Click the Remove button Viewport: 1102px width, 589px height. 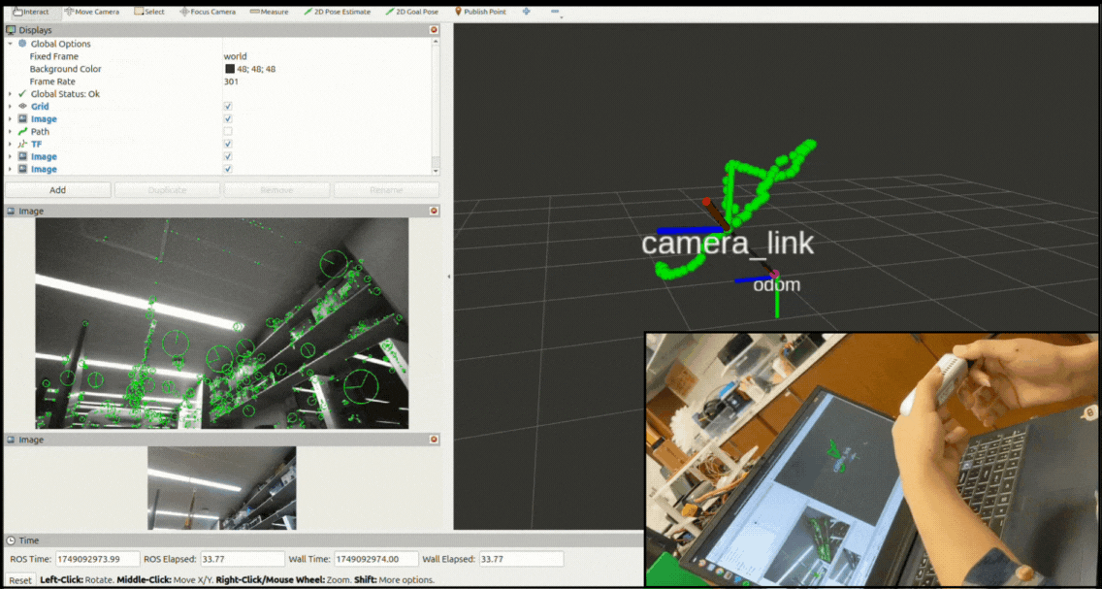276,190
